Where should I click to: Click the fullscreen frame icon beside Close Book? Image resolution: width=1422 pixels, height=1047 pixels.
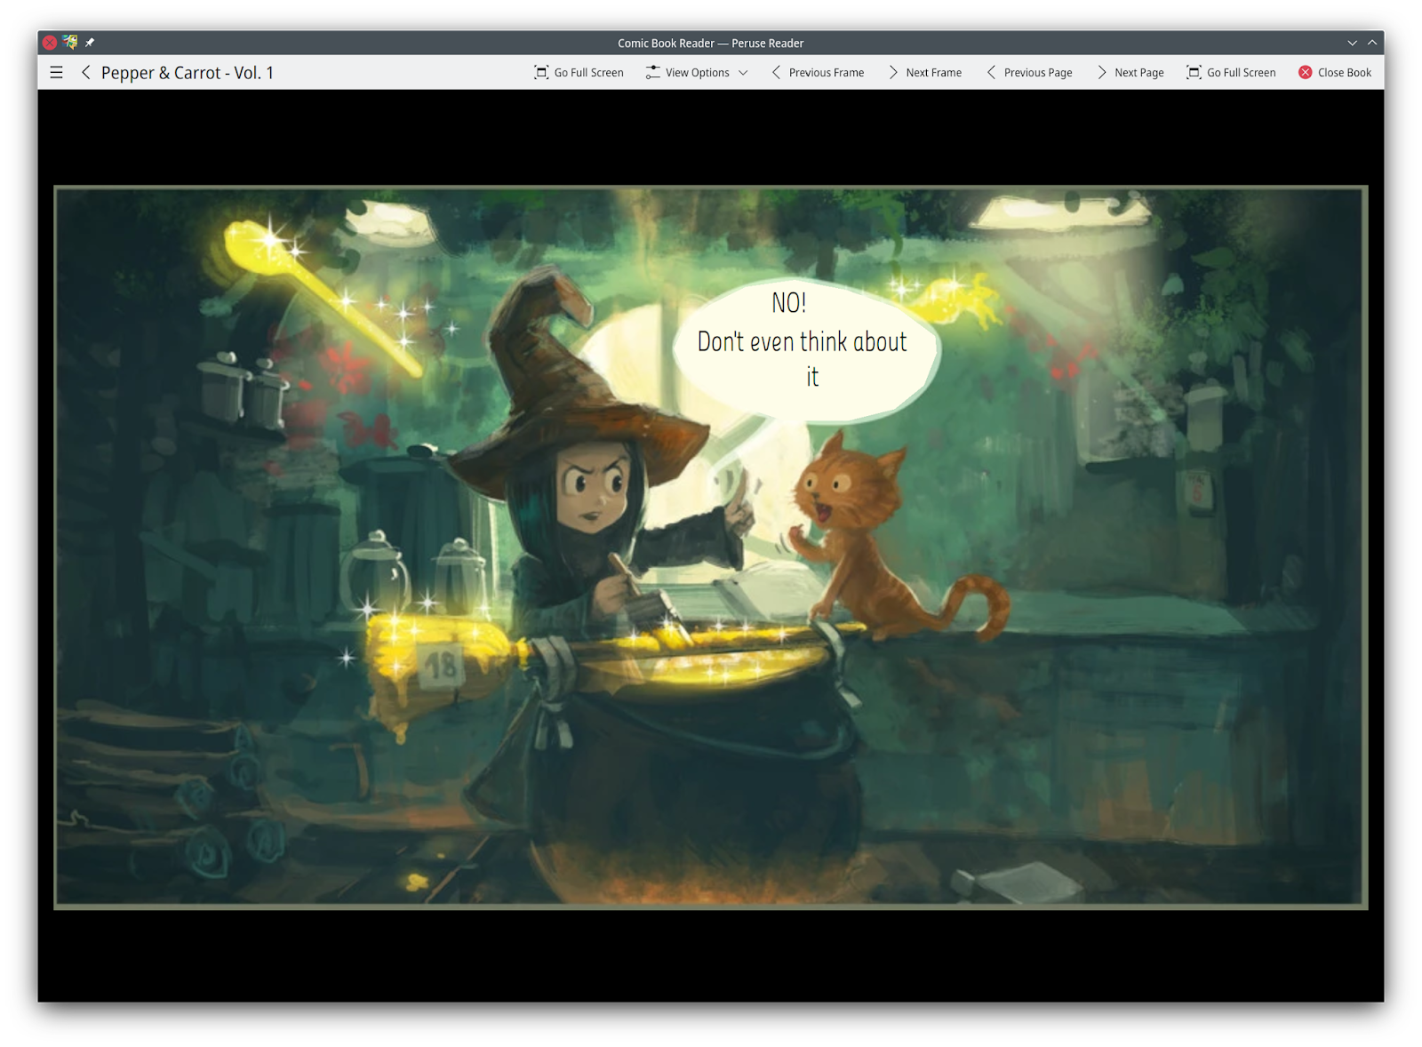click(x=1194, y=73)
